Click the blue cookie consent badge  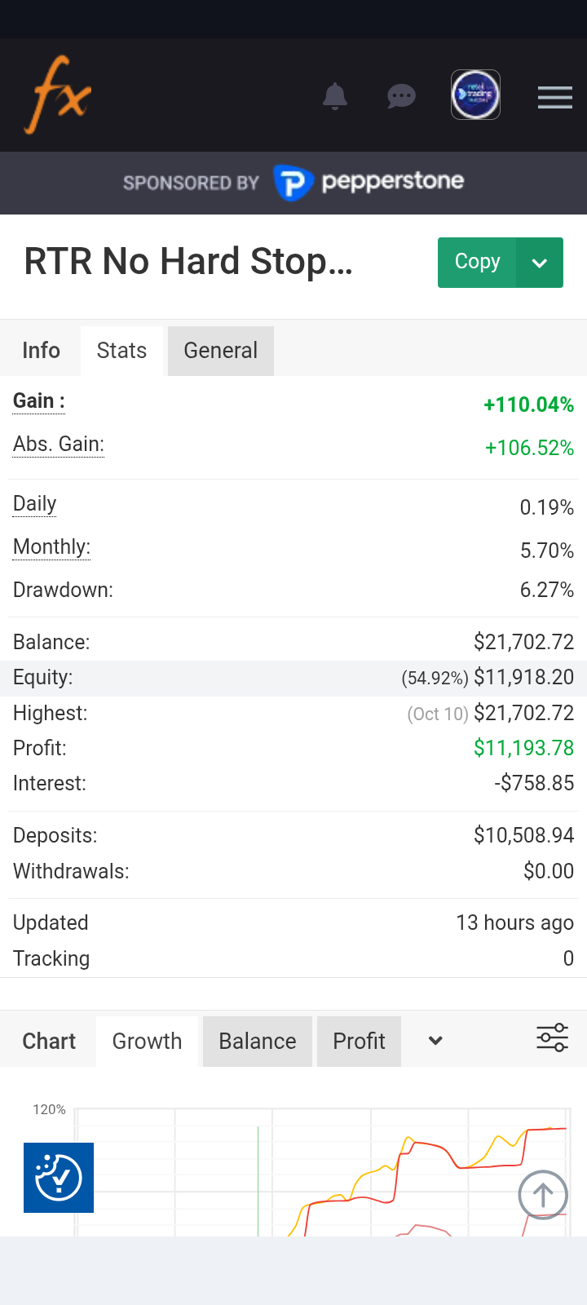(x=59, y=1177)
